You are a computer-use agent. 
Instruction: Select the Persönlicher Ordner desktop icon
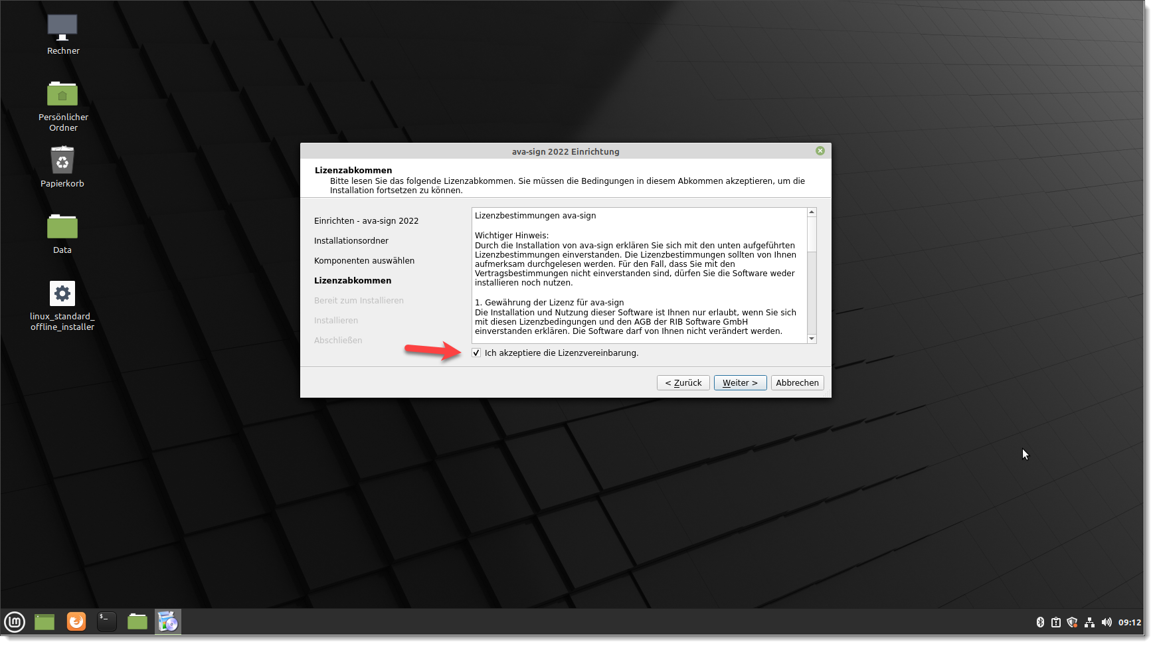click(x=63, y=106)
